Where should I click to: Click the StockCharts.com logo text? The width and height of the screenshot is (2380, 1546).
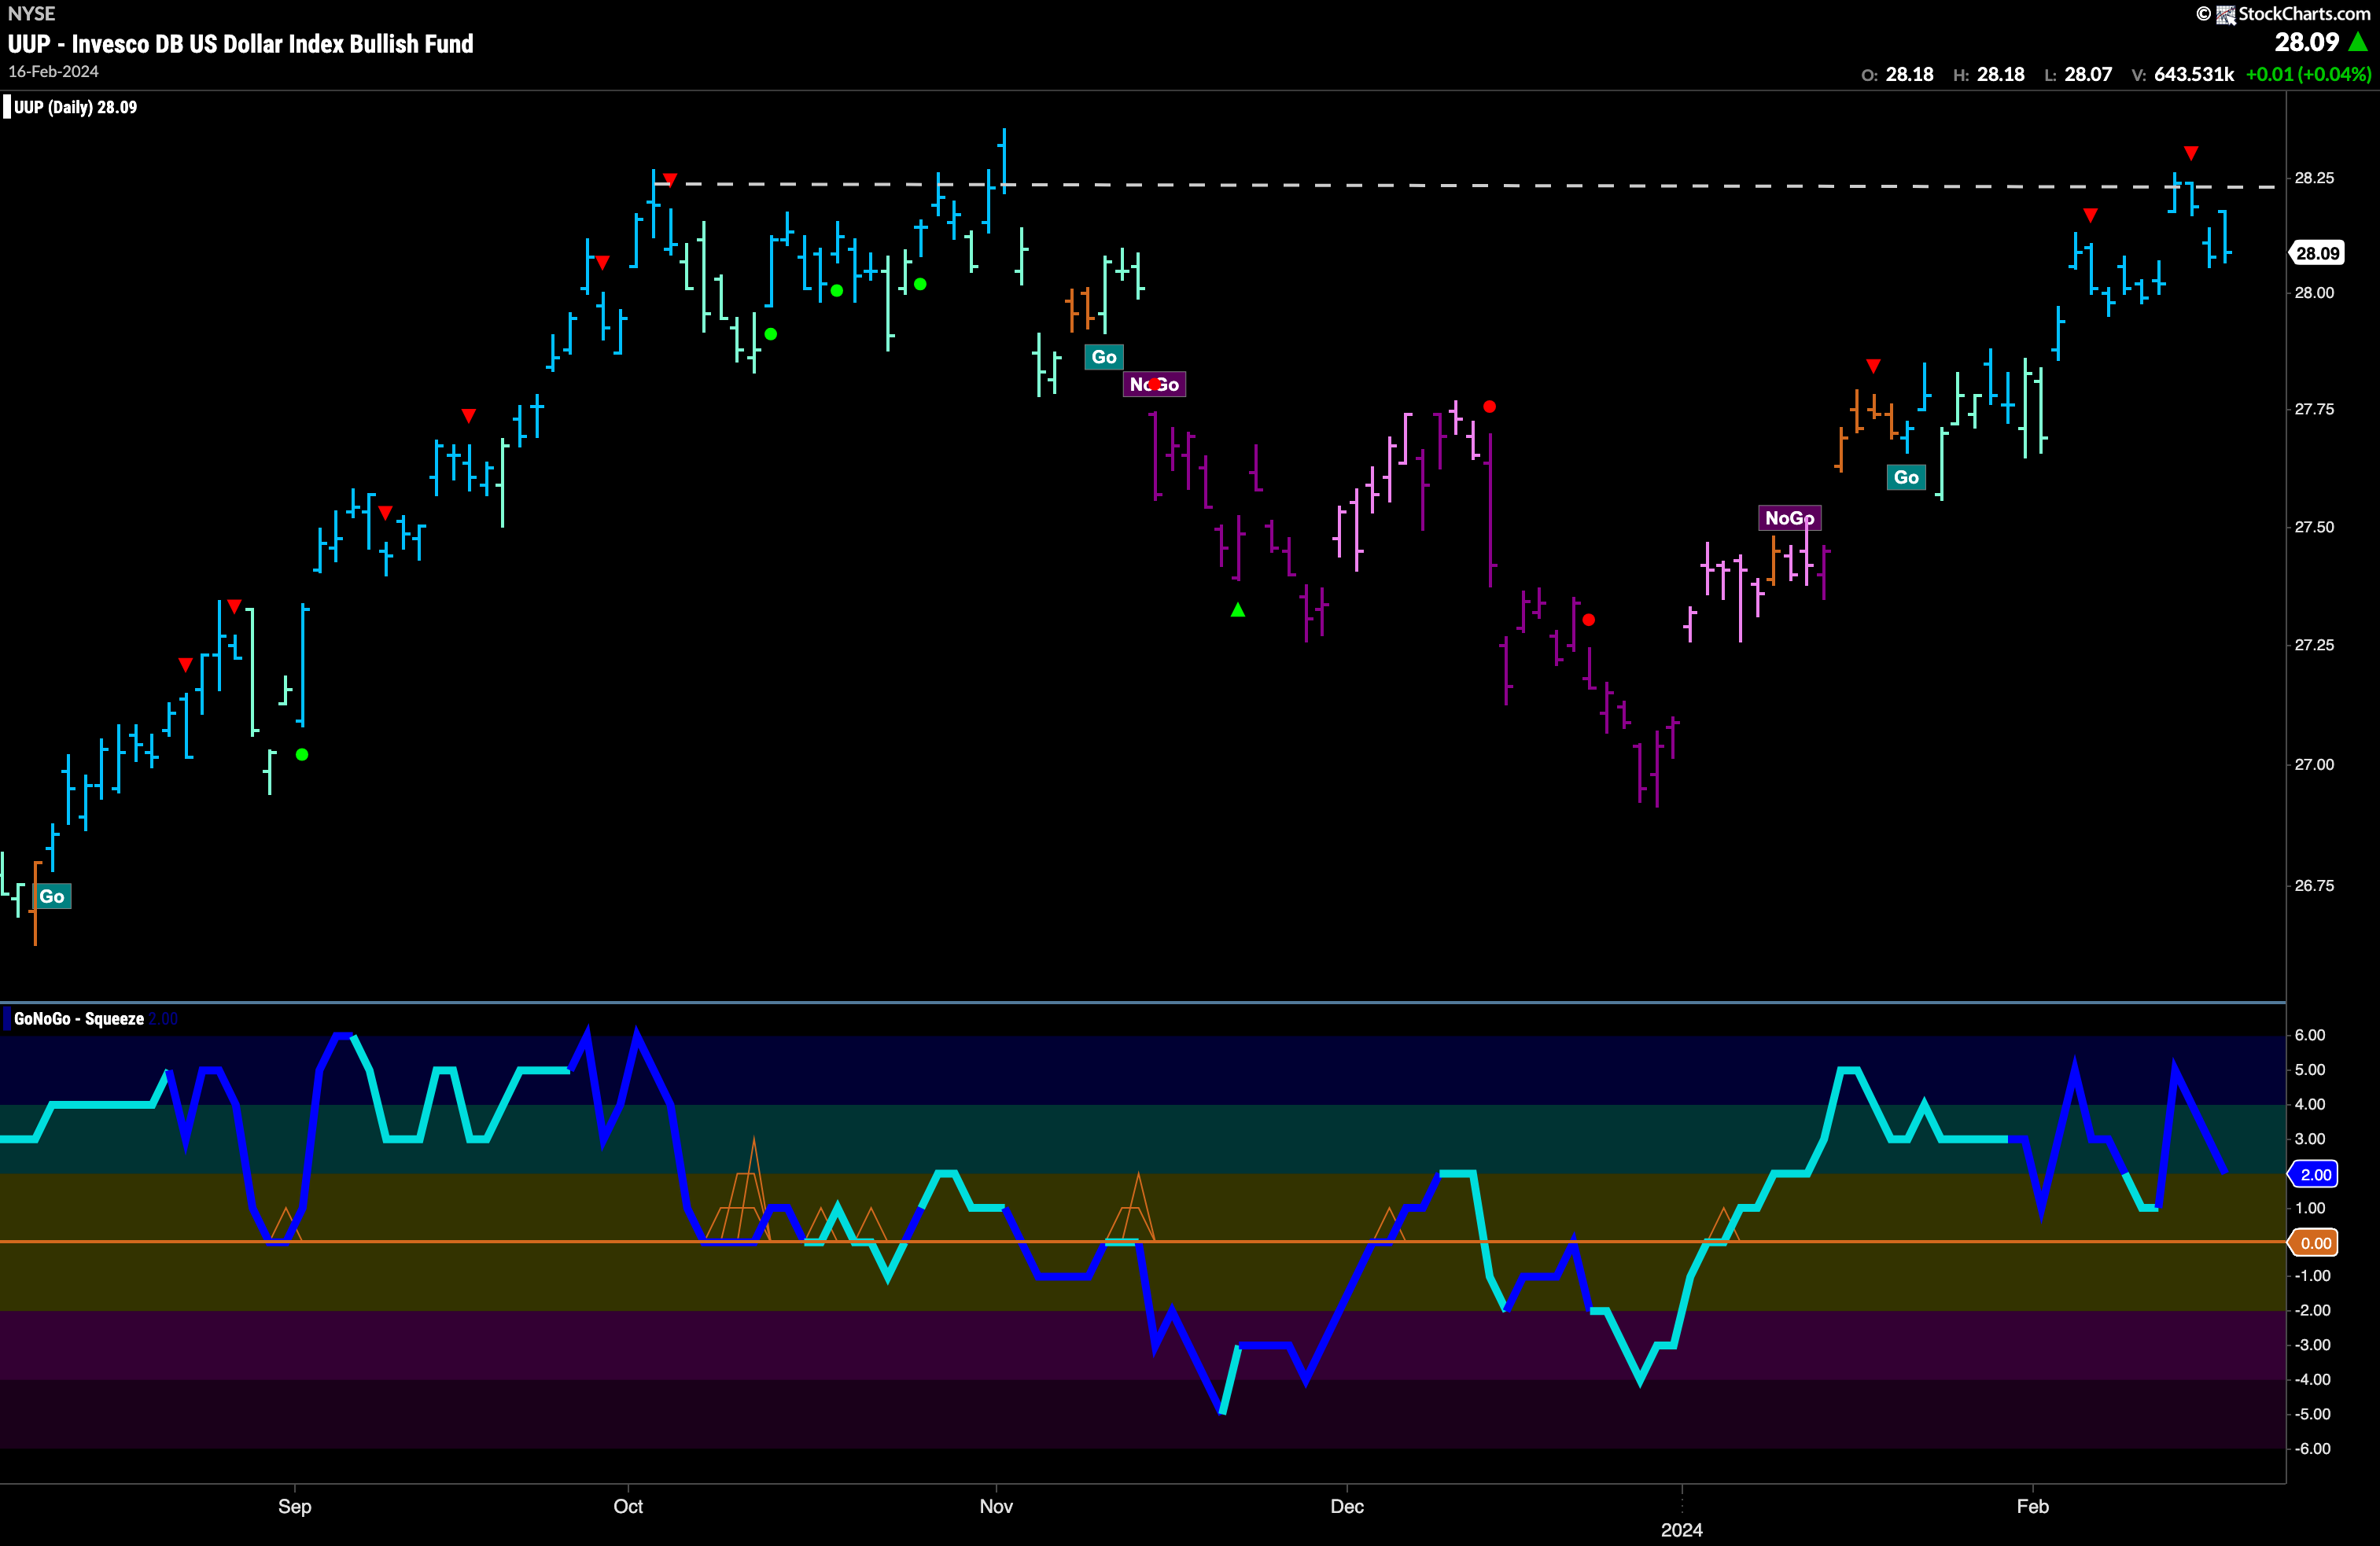pyautogui.click(x=2304, y=14)
